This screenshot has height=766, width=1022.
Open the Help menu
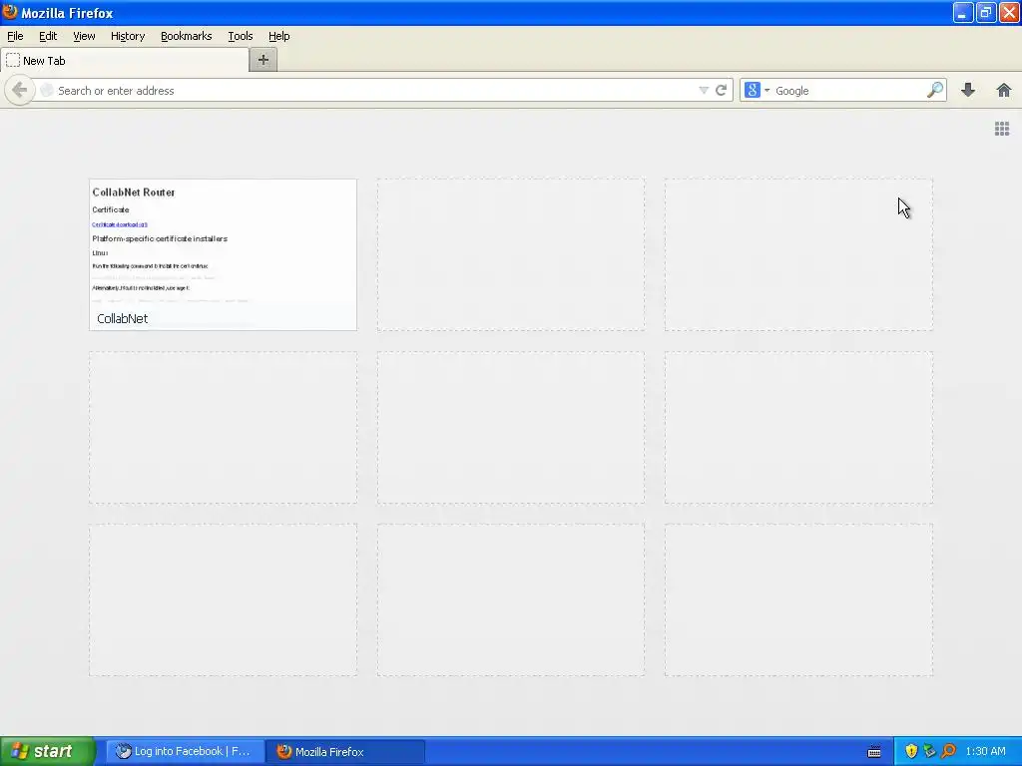pos(279,36)
